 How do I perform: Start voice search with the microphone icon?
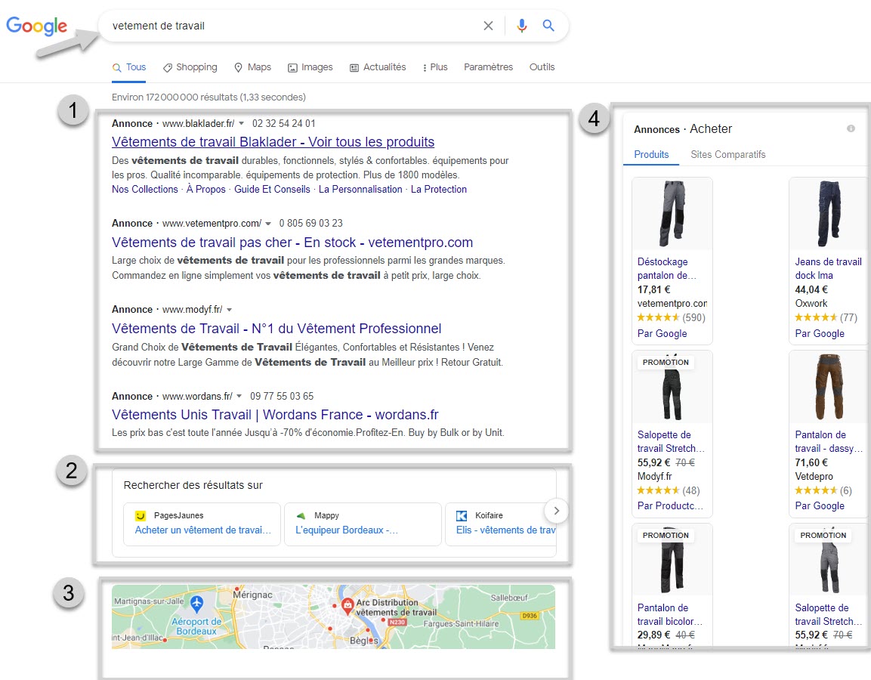[x=521, y=26]
